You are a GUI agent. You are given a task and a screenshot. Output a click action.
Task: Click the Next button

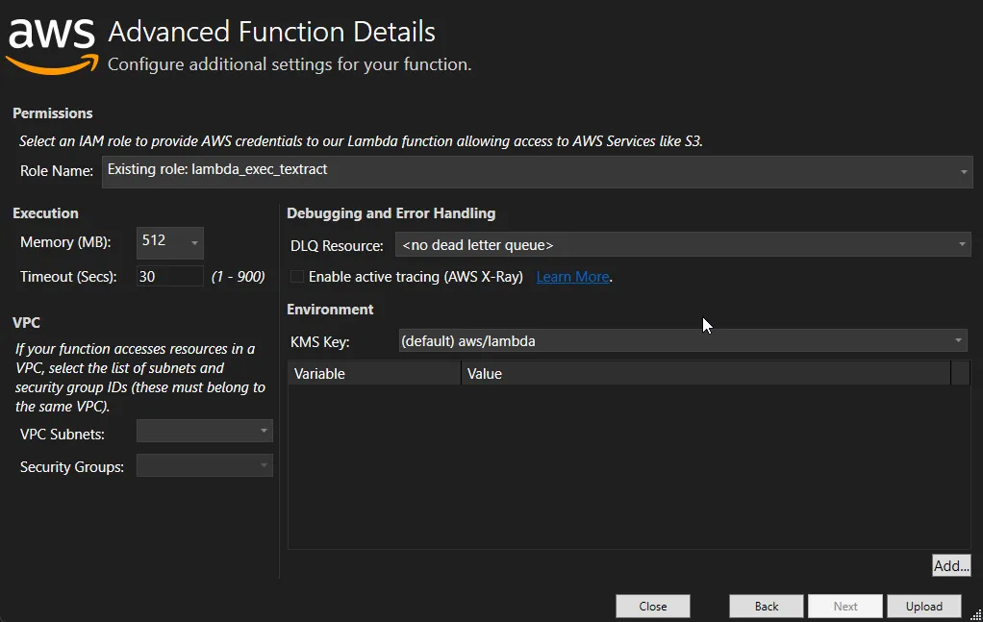(x=845, y=607)
